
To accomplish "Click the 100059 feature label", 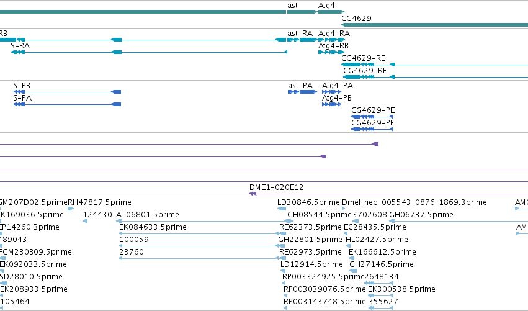I will 134,240.
